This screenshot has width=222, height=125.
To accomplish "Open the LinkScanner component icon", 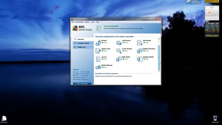I will coord(119,42).
